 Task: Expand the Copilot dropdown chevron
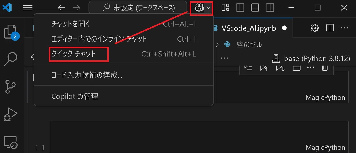[x=209, y=8]
